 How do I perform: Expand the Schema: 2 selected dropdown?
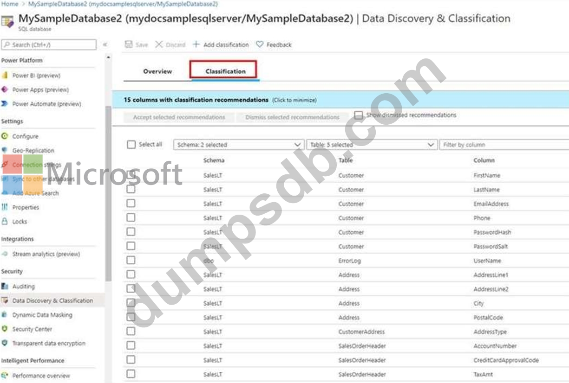pos(239,145)
